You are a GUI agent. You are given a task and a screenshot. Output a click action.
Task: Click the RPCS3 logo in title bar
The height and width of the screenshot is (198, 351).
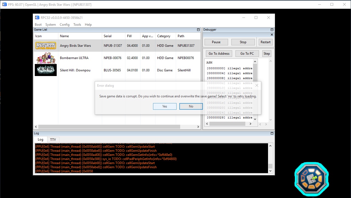point(37,18)
